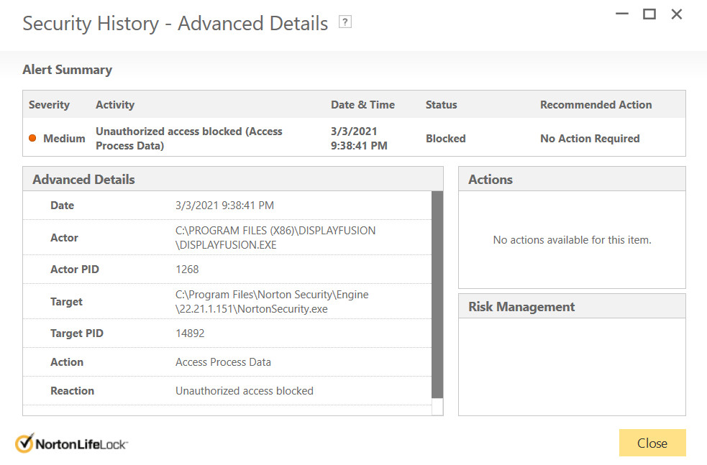707x465 pixels.
Task: Click the Advanced Details scrollbar thumb
Action: 437,295
